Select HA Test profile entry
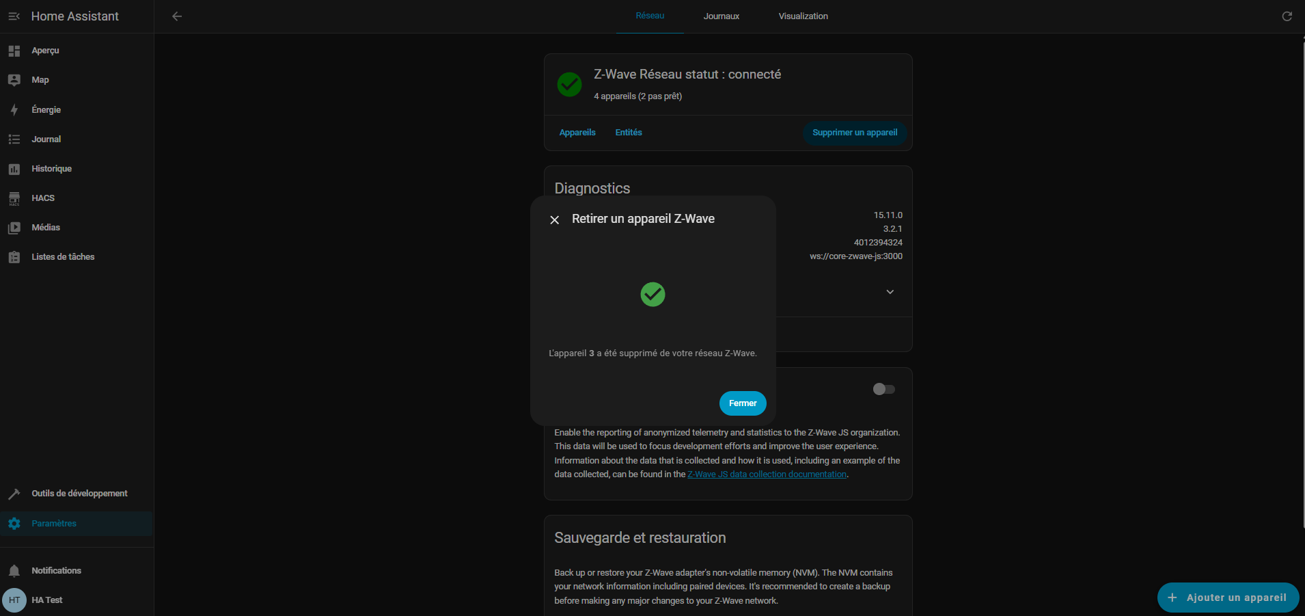The image size is (1305, 616). [77, 600]
